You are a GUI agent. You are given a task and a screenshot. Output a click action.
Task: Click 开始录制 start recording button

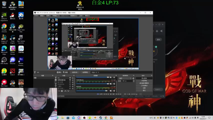(144, 81)
